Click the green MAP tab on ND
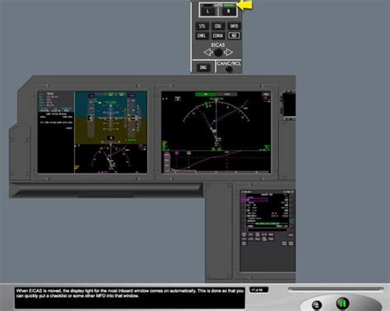Image resolution: width=390 pixels, height=311 pixels. (x=206, y=94)
